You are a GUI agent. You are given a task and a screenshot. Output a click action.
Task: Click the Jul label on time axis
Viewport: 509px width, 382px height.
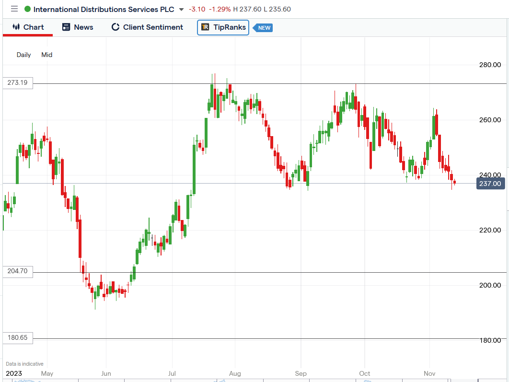pos(172,373)
